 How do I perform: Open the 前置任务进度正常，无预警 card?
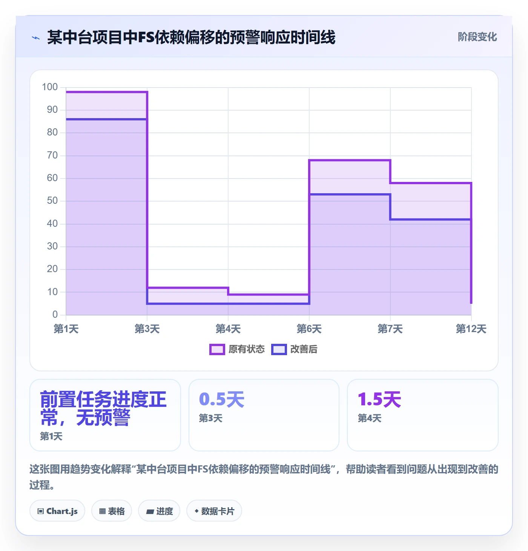(x=105, y=415)
